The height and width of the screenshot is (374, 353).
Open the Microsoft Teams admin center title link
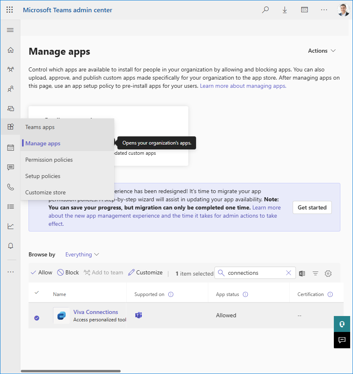(x=67, y=10)
